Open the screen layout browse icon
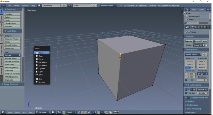The height and width of the screenshot is (115, 213). (x=39, y=6)
